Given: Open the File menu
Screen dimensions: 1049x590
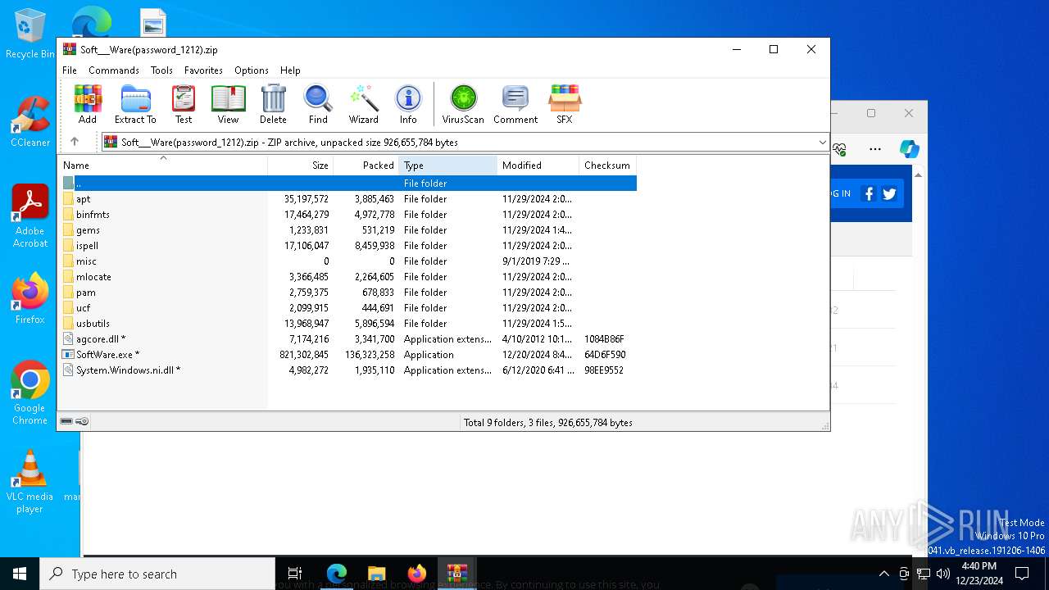Looking at the screenshot, I should tap(70, 70).
